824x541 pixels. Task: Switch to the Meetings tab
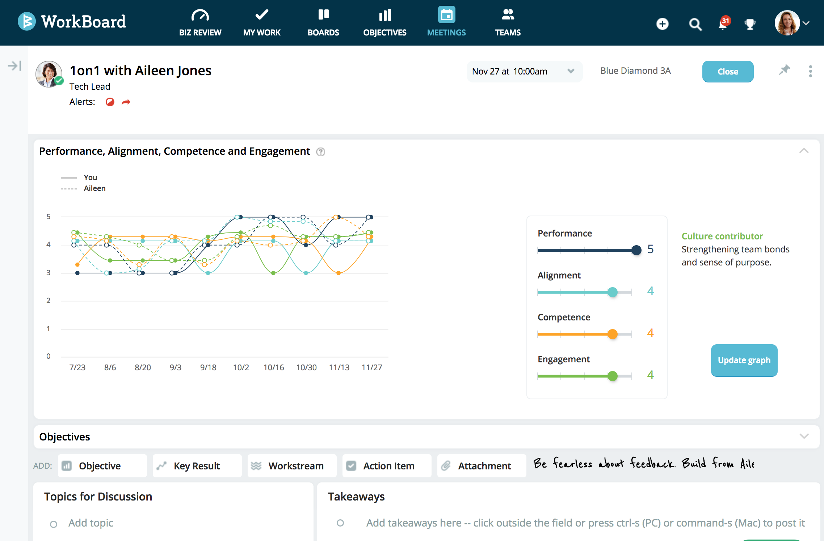pos(446,22)
